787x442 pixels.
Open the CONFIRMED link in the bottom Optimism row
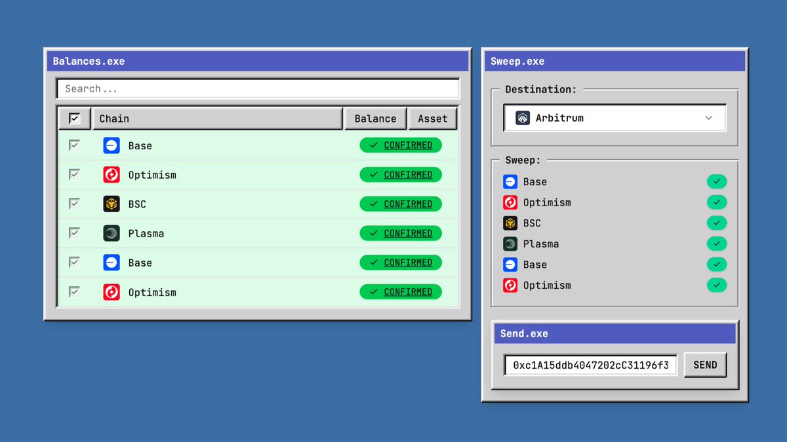click(408, 292)
